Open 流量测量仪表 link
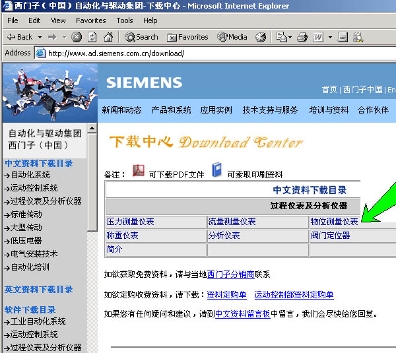 [x=232, y=222]
